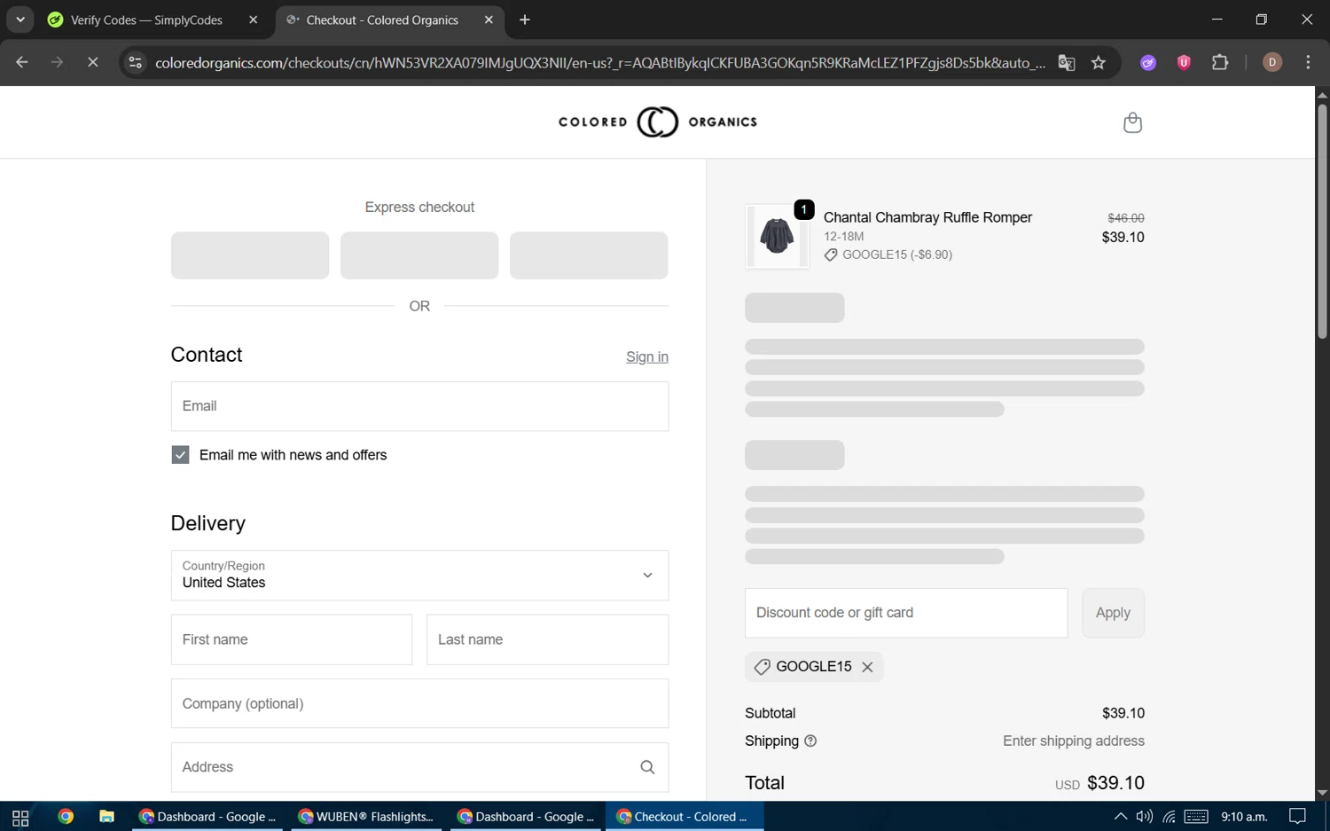Open the volume speaker tray icon

click(x=1145, y=817)
